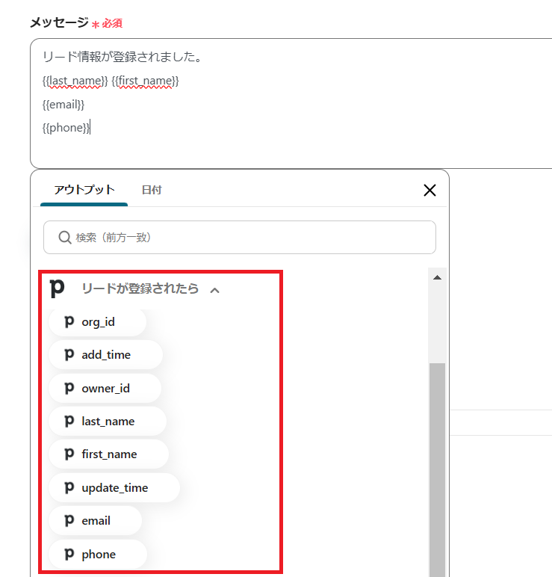552x577 pixels.
Task: Click the メッセージ field label
Action: [x=59, y=23]
